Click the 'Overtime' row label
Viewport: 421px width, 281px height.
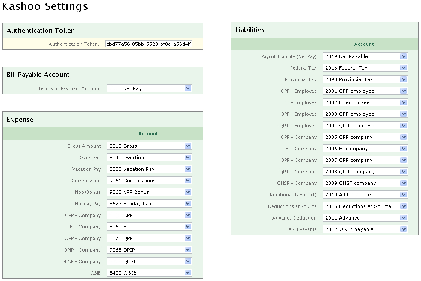[90, 158]
